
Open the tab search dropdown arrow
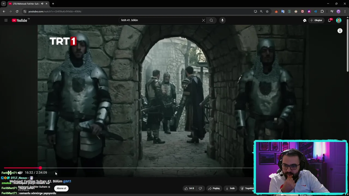click(4, 4)
